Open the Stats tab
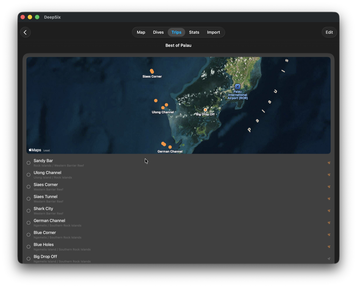Screen dimensions: 357x287 coord(194,32)
